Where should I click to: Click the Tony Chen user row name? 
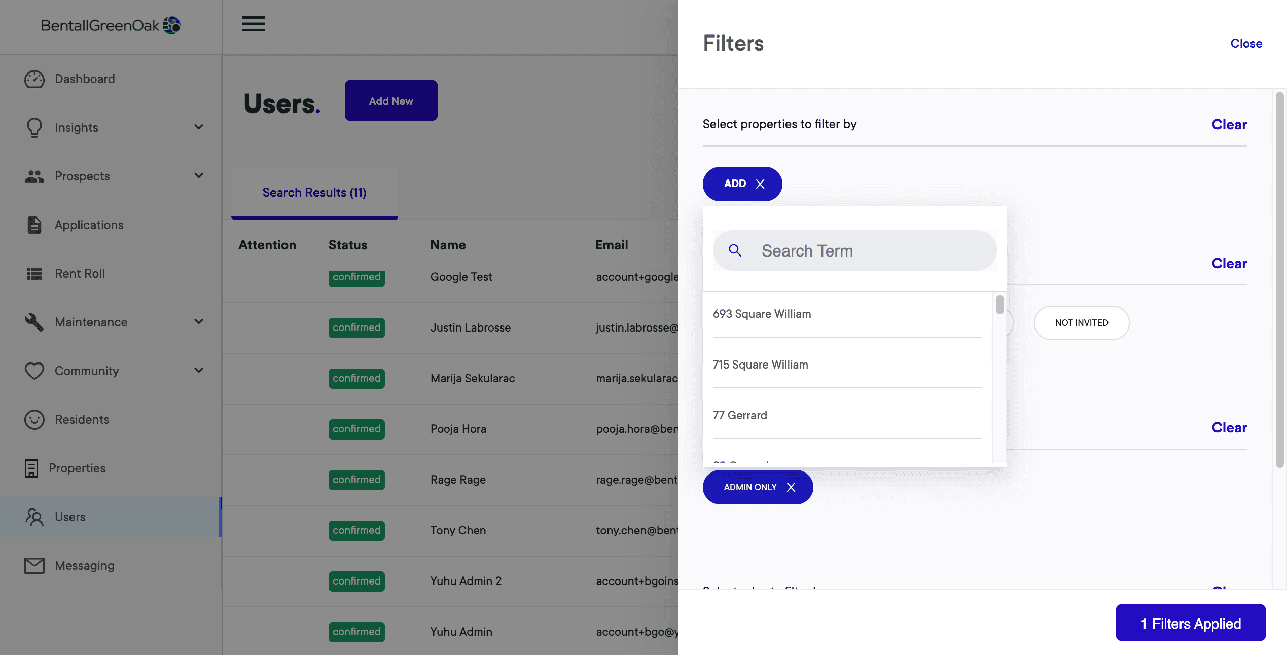458,531
